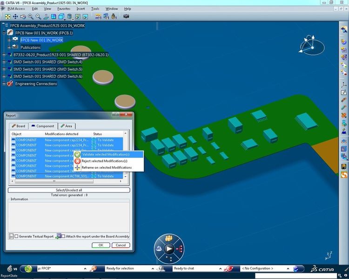Screen dimensions: 349x279
Task: Select the Component tab in Report
Action: [x=43, y=126]
